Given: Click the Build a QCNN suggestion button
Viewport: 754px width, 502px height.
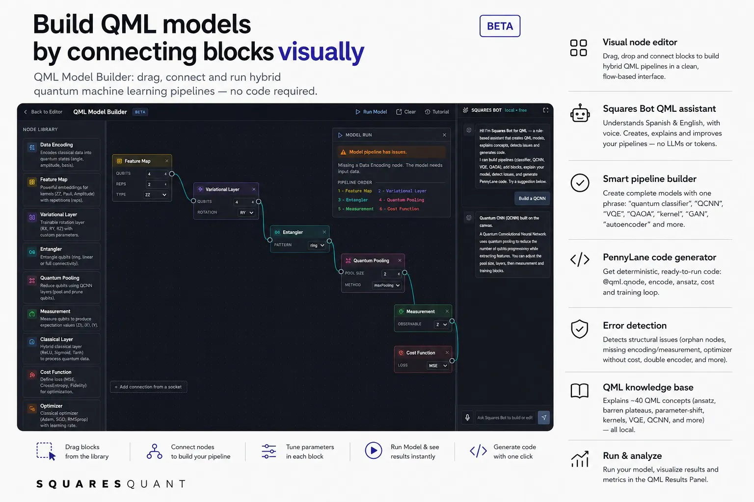Looking at the screenshot, I should coord(532,198).
